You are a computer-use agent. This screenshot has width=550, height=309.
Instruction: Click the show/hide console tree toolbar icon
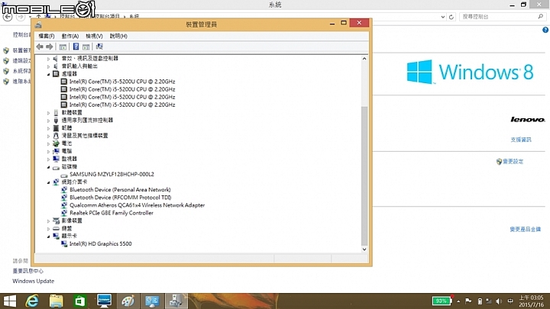click(x=63, y=47)
